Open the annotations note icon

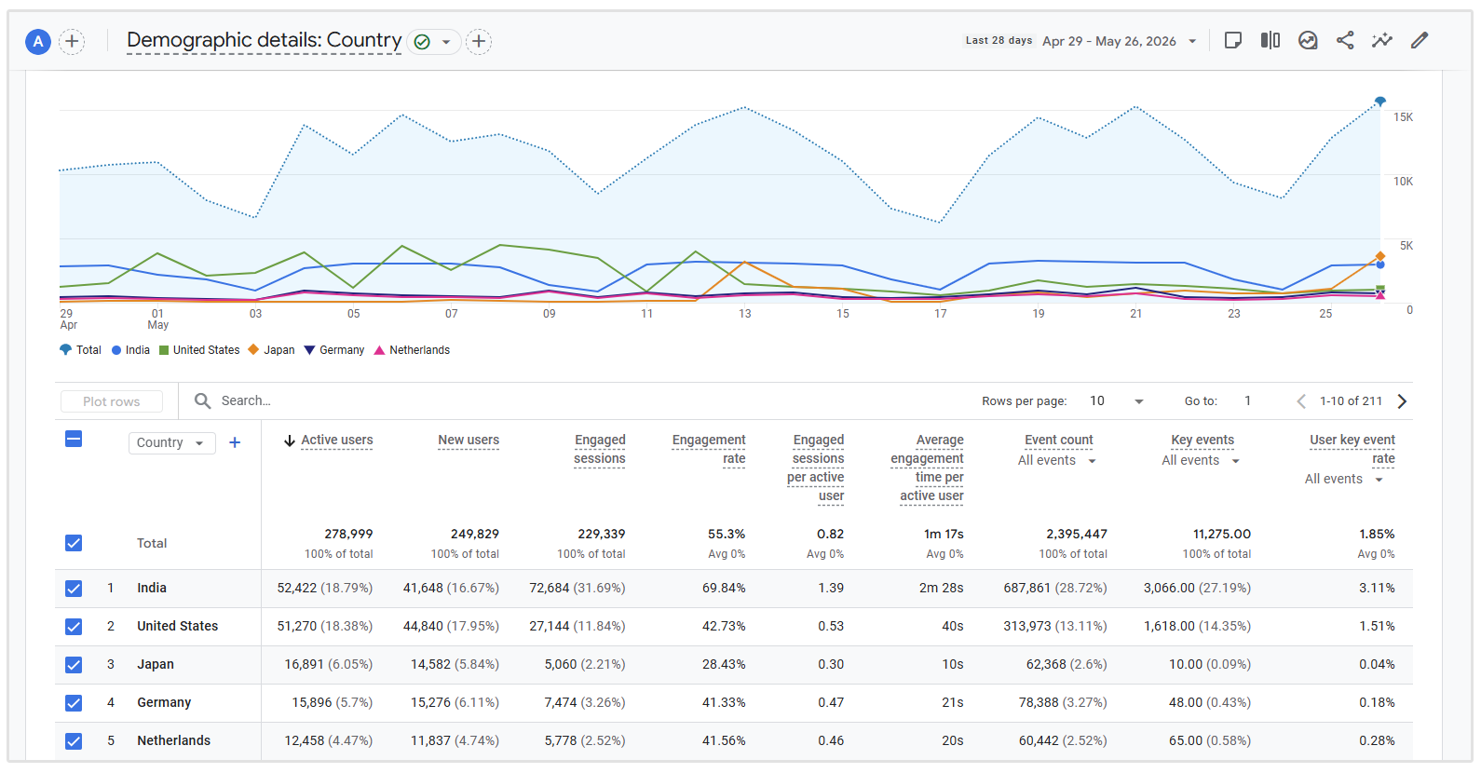tap(1233, 40)
